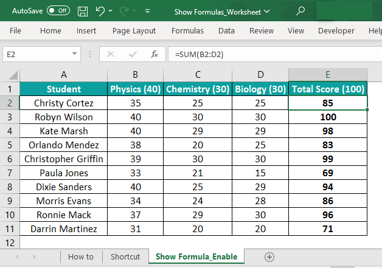The height and width of the screenshot is (268, 382).
Task: Click the previous sheet navigation arrow
Action: (x=17, y=257)
